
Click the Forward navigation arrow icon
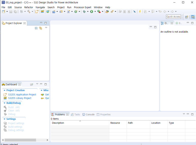click(x=172, y=12)
